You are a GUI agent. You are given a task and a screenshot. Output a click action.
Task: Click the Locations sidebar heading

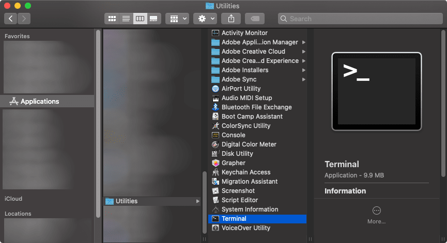tap(18, 214)
